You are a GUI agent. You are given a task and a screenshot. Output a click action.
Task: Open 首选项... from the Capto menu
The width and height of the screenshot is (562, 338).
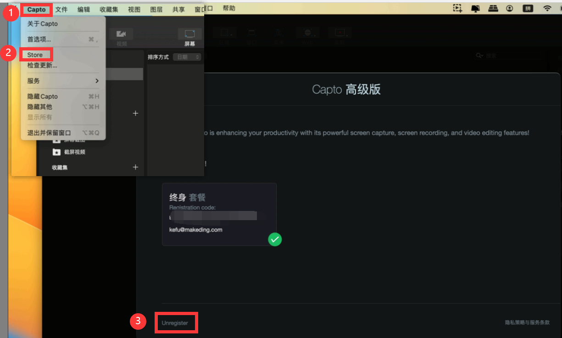point(39,39)
